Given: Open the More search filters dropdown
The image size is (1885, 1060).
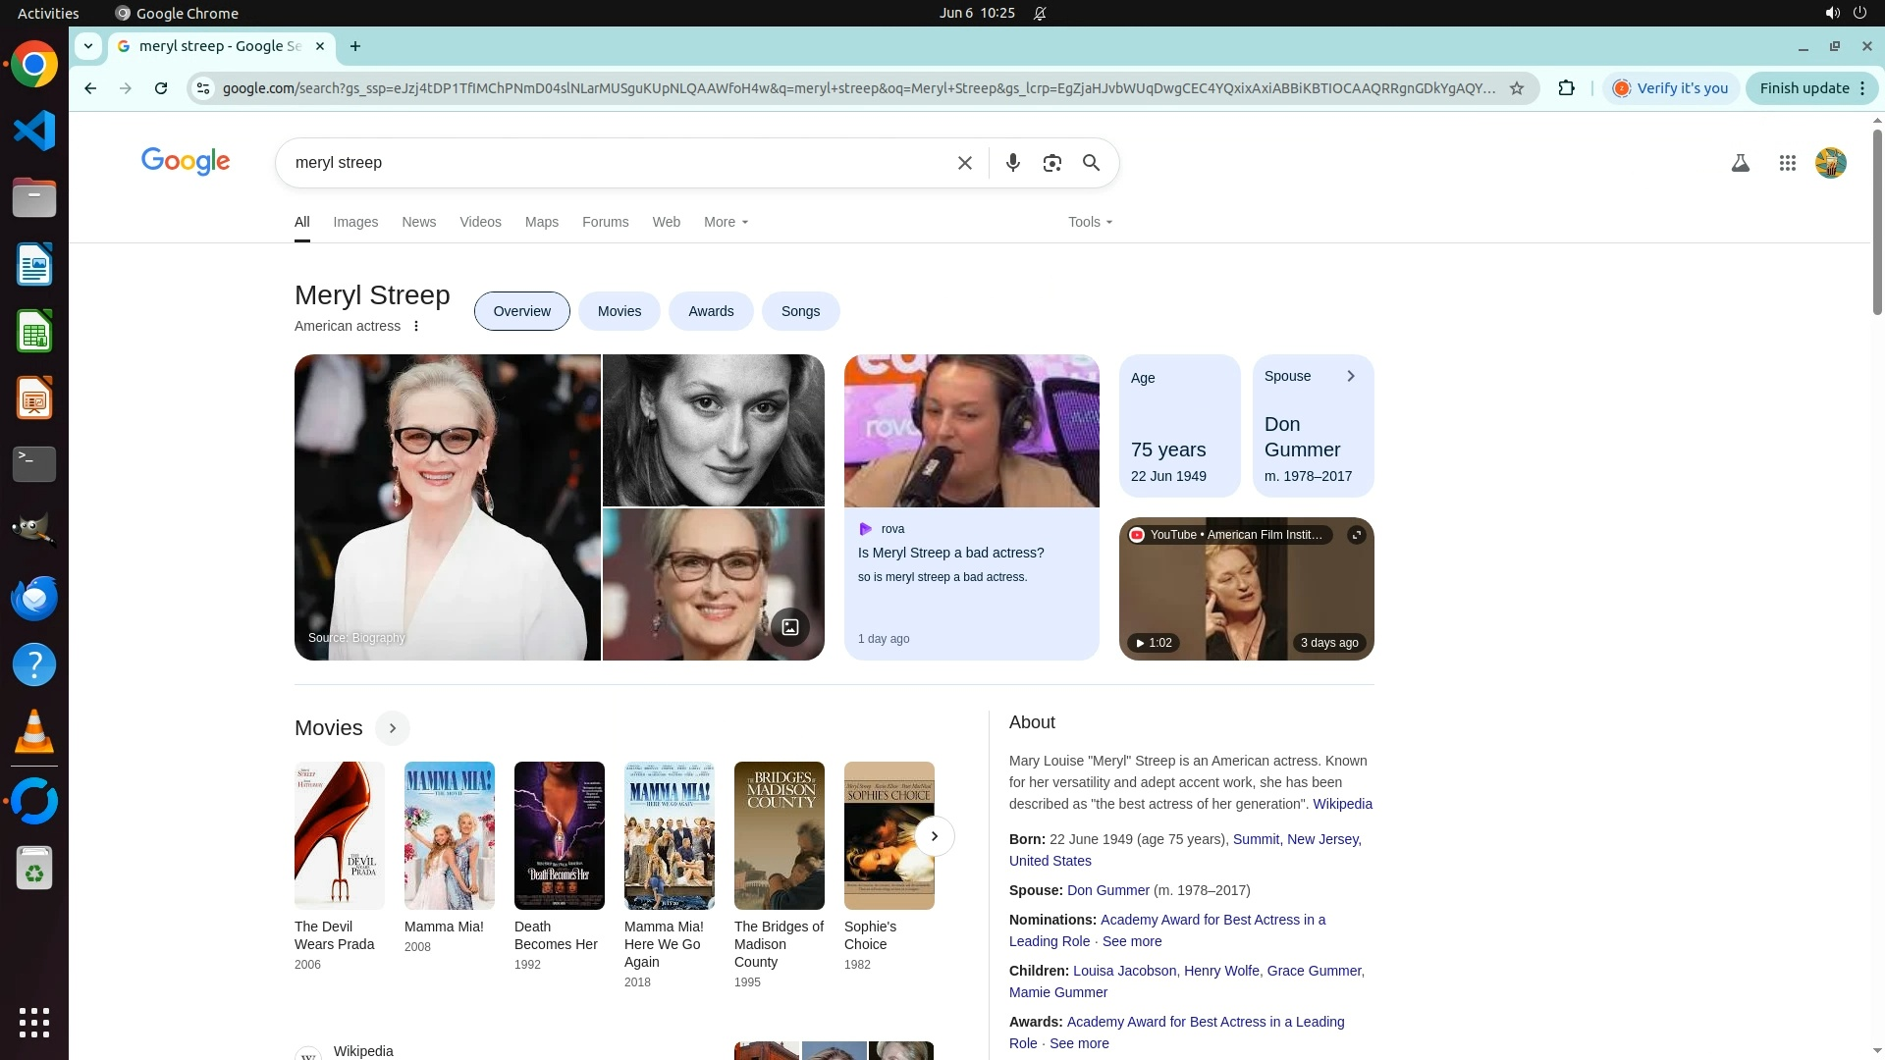Looking at the screenshot, I should tap(726, 222).
